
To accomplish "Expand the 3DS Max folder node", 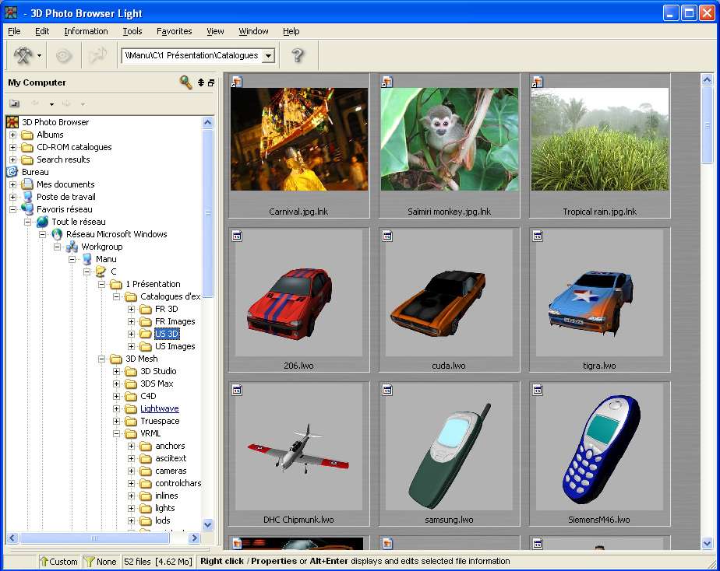I will (x=117, y=384).
